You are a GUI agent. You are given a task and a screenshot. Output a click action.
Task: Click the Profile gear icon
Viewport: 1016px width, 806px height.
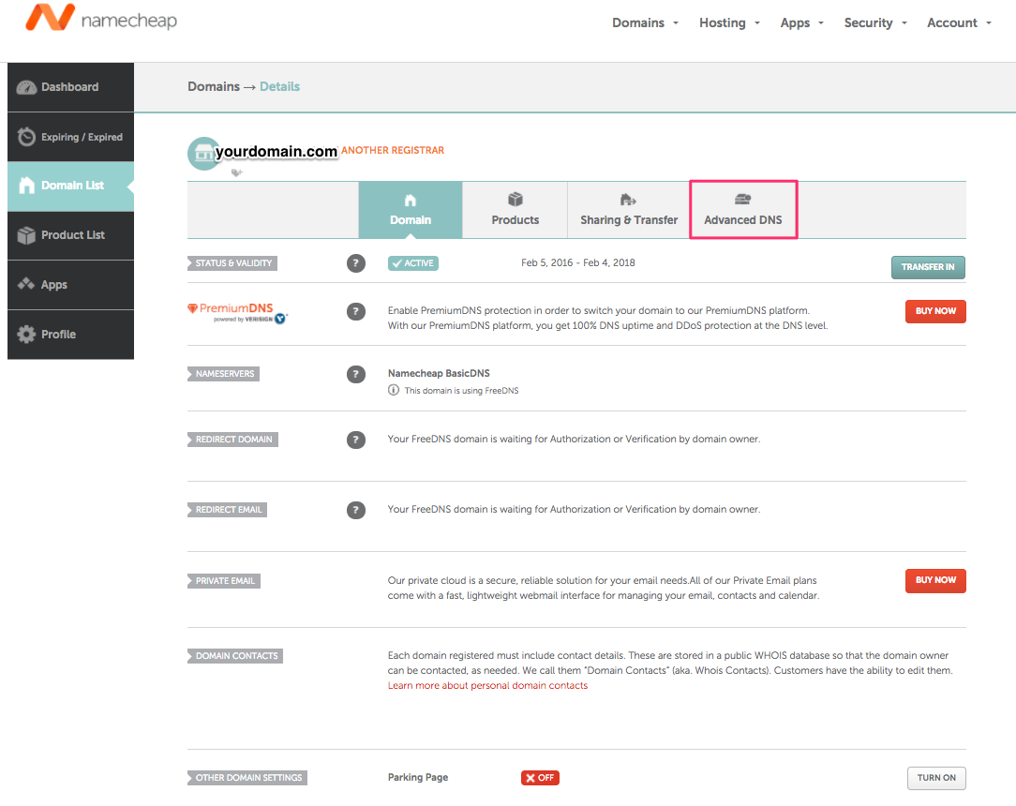coord(26,335)
